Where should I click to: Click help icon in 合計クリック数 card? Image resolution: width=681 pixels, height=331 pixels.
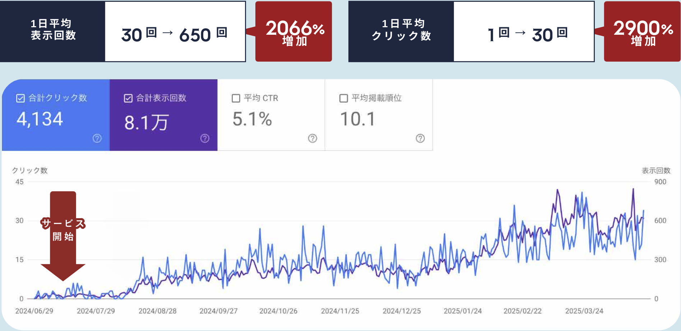click(x=97, y=138)
